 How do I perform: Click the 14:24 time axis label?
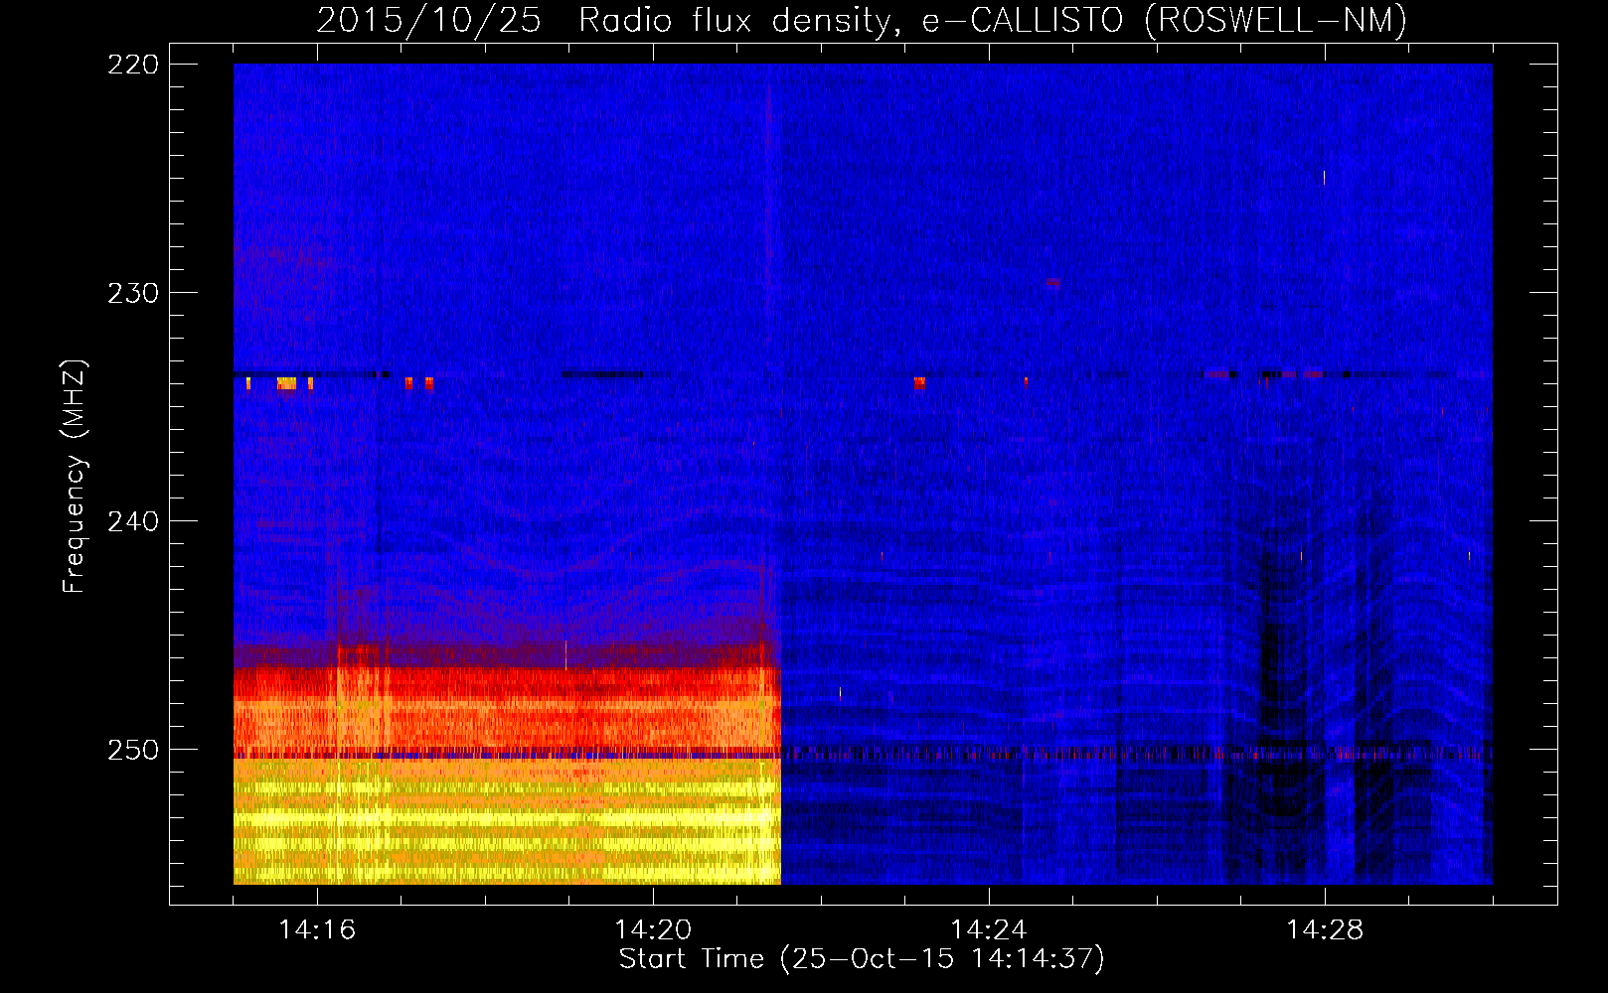989,929
